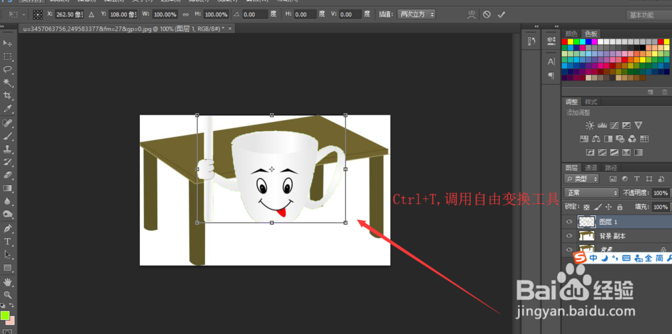Switch to warp mode icon
Screen dimensions: 672x334
pos(472,15)
